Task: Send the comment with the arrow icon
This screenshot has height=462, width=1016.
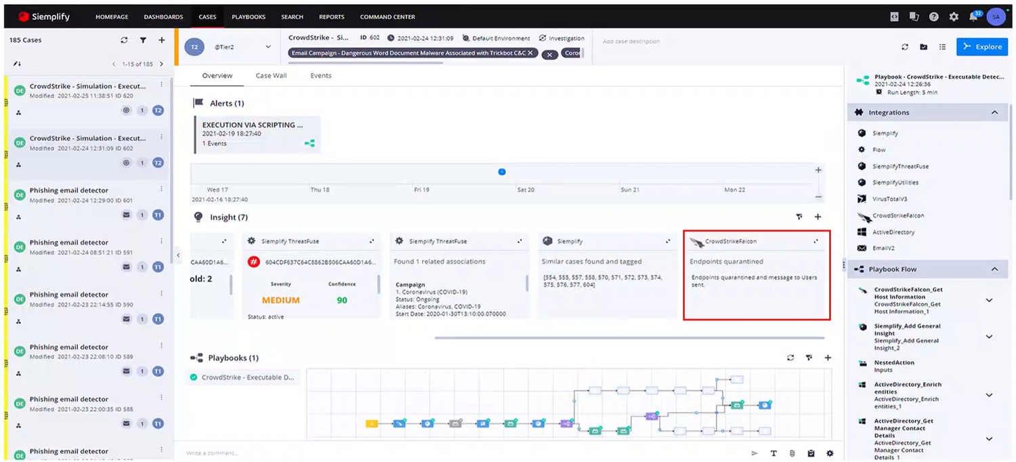Action: [755, 453]
